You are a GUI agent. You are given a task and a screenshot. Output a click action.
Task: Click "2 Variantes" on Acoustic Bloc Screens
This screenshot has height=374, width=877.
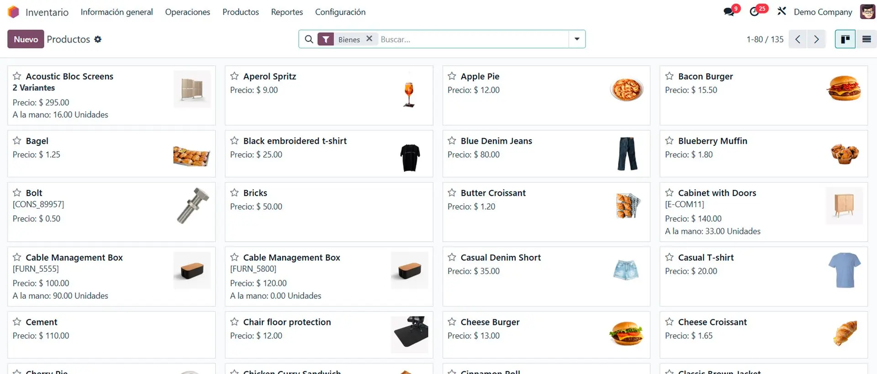(x=34, y=88)
